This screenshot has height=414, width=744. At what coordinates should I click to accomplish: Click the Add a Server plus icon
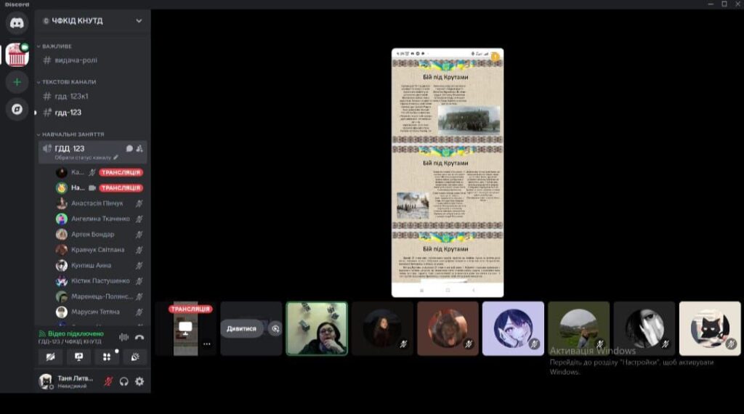coord(17,82)
